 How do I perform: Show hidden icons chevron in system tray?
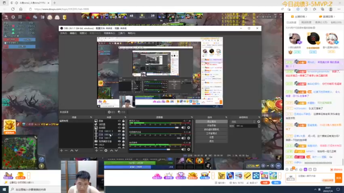tap(315, 190)
